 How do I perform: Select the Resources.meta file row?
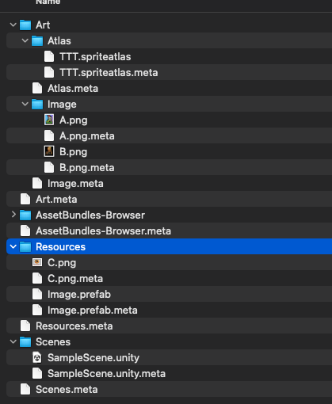tap(169, 326)
